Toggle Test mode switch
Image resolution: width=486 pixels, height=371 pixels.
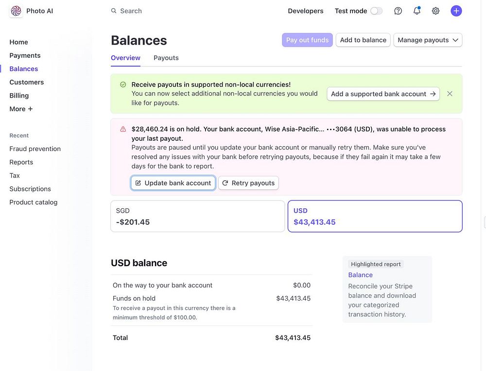pyautogui.click(x=376, y=11)
